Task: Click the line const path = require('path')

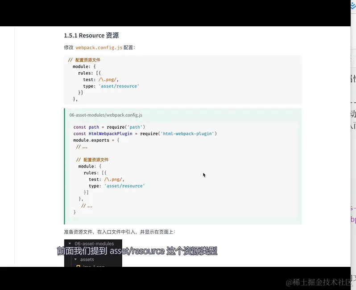Action: point(109,127)
